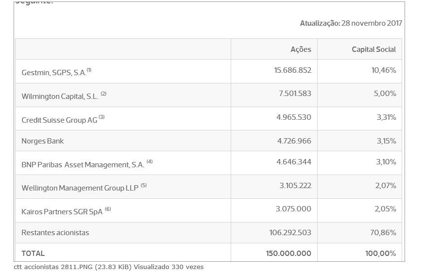Select share count 106.292.503
Image resolution: width=424 pixels, height=271 pixels.
coord(290,232)
